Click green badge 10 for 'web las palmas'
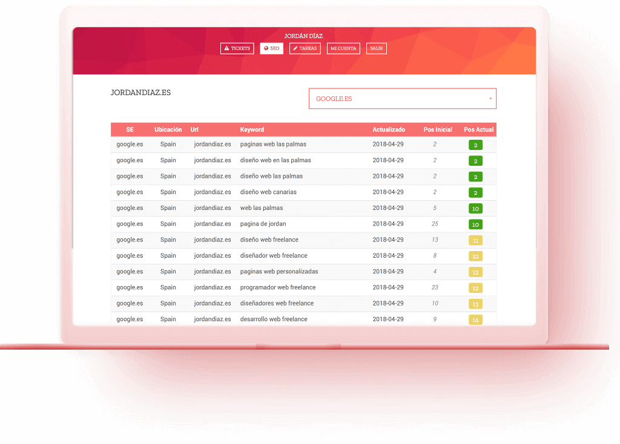Image resolution: width=620 pixels, height=444 pixels. (x=475, y=209)
